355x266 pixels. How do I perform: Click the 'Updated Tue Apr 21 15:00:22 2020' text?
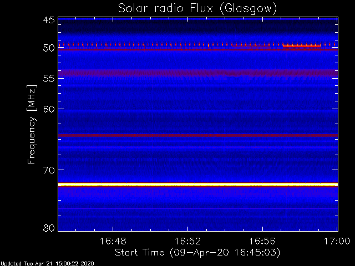click(47, 264)
